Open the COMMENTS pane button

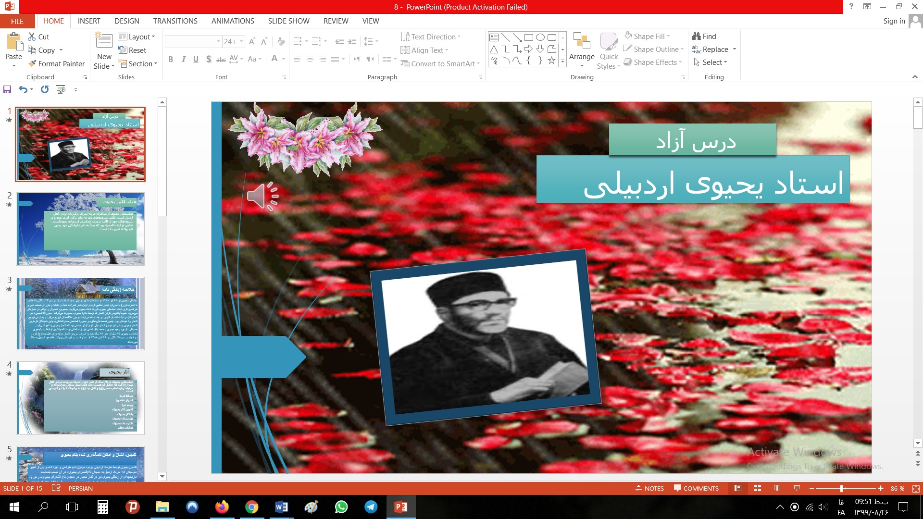point(696,488)
